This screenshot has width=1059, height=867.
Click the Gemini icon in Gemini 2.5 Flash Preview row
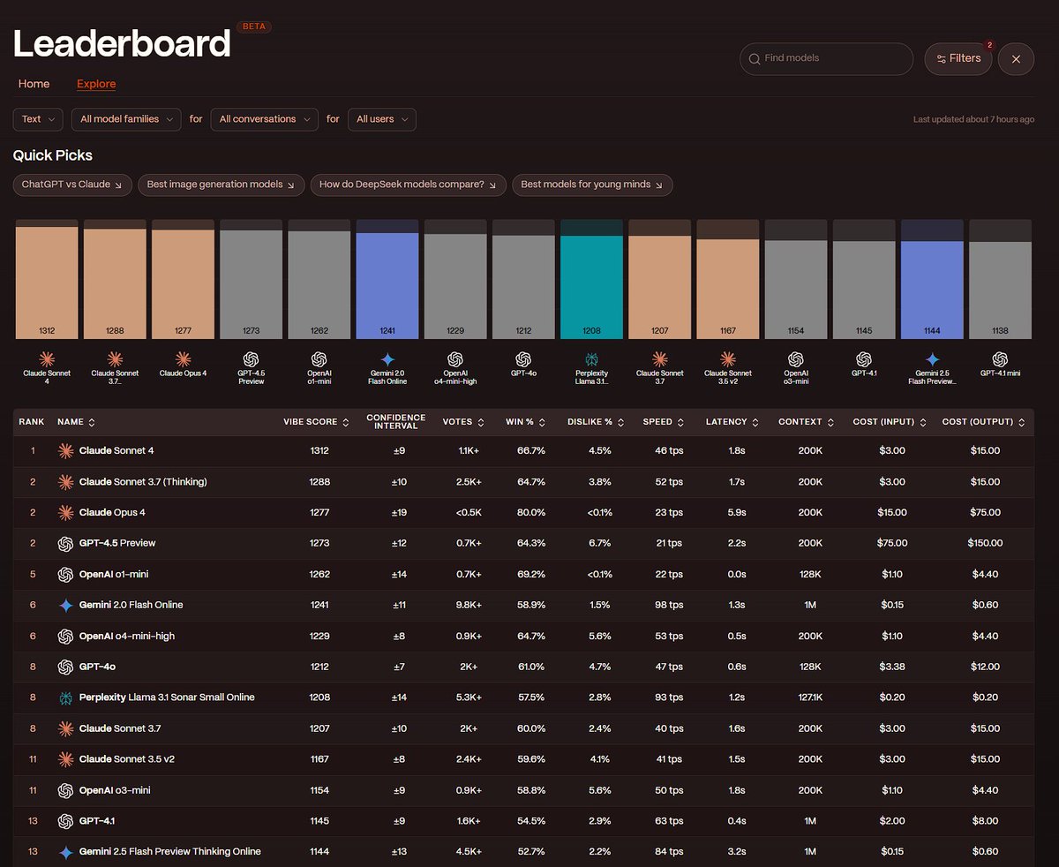point(65,852)
